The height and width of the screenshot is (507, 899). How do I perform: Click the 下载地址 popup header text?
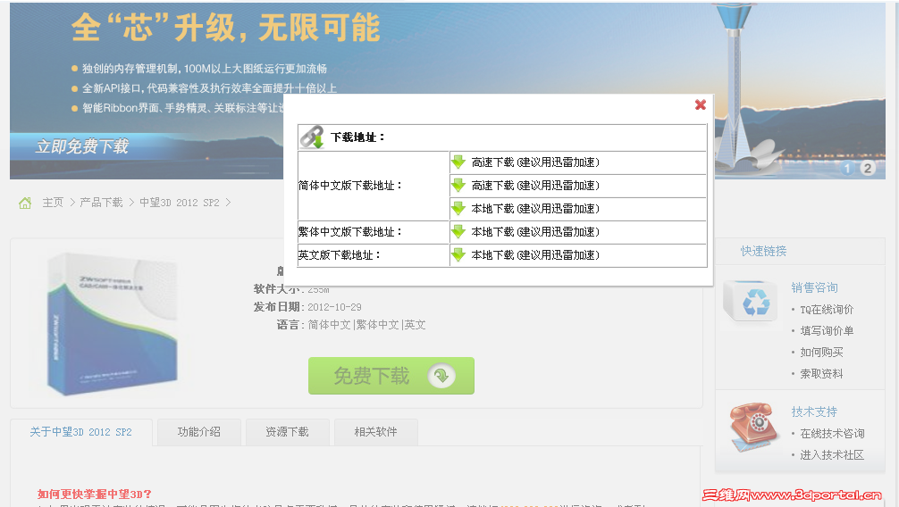point(357,137)
